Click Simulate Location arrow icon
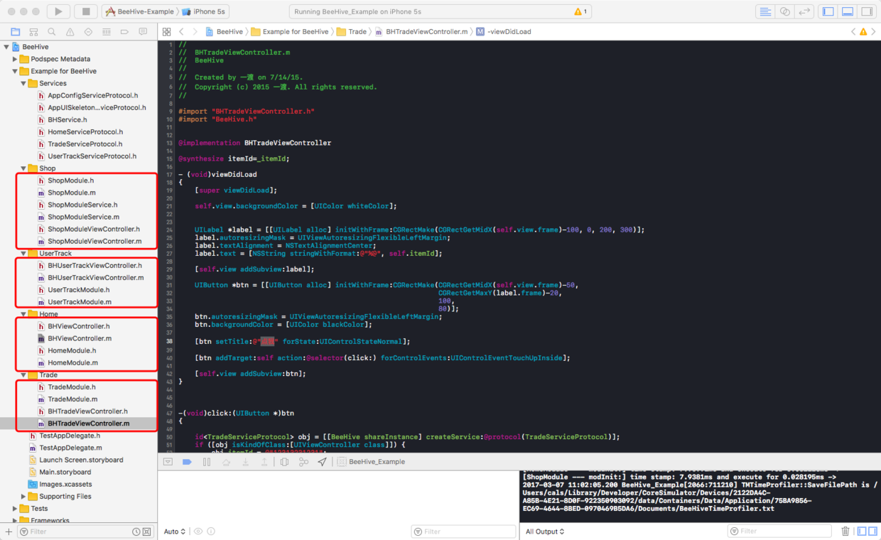This screenshot has width=881, height=540. 322,462
